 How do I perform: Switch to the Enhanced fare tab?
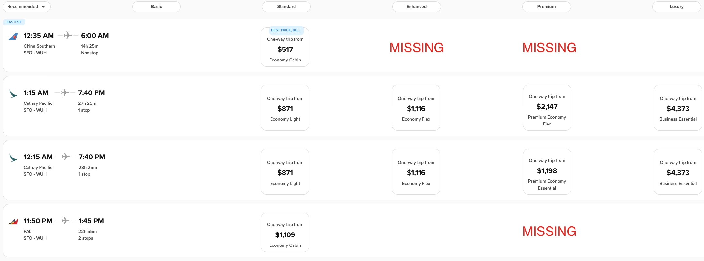tap(416, 7)
